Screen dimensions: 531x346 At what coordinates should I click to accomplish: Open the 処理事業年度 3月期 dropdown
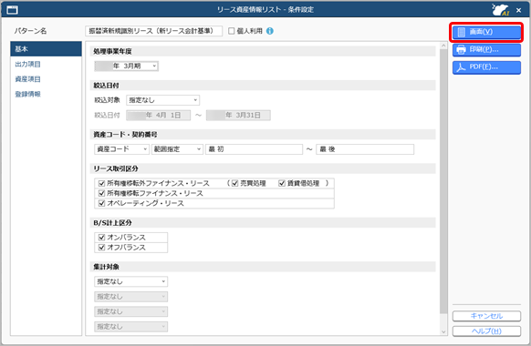click(x=126, y=66)
